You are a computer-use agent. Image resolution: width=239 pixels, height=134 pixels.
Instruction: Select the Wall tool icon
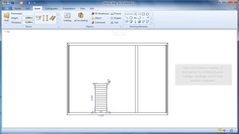(x=6, y=15)
